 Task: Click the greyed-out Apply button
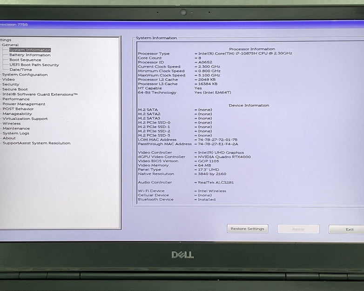pyautogui.click(x=298, y=229)
